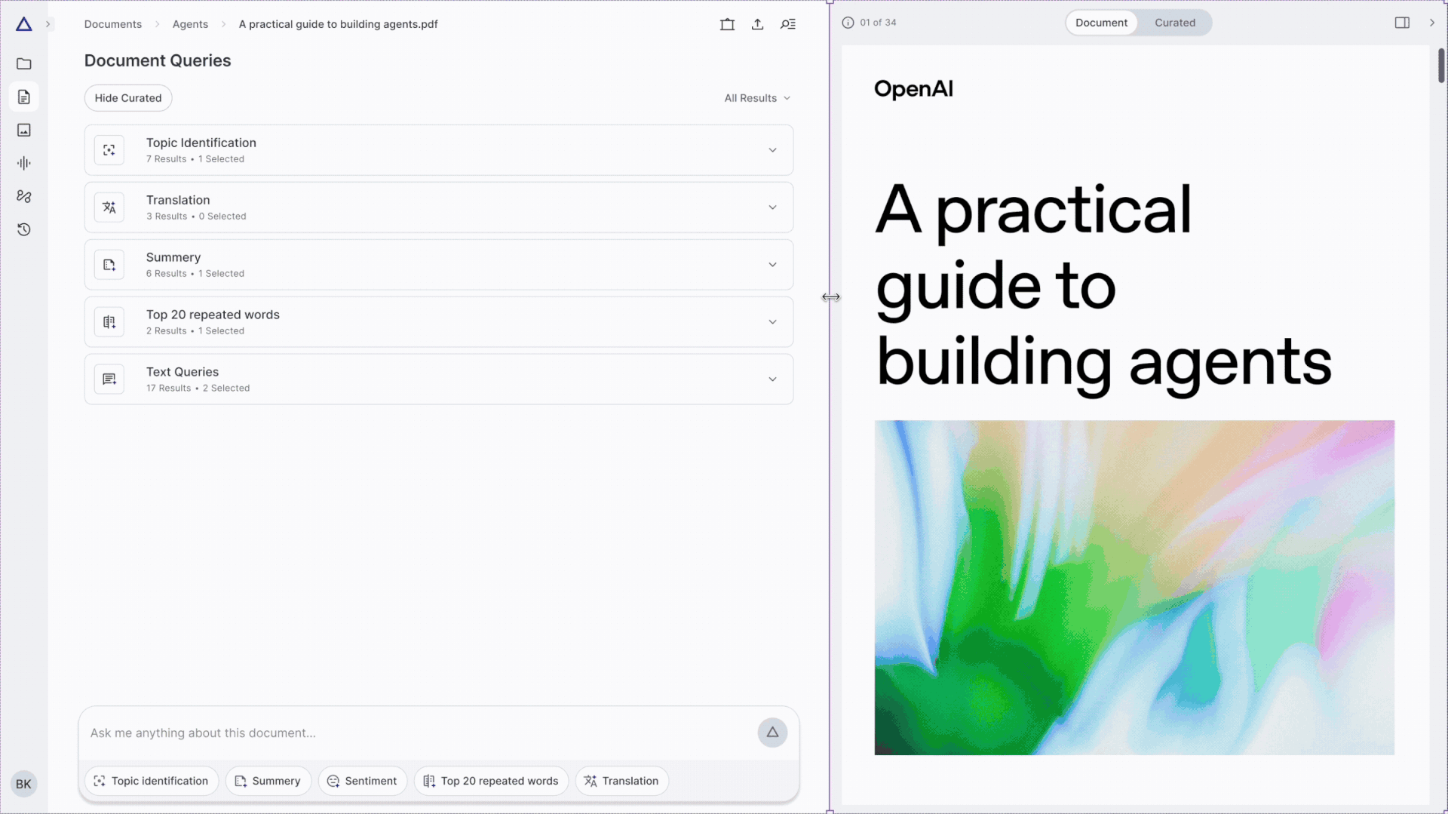Open the images icon in sidebar
This screenshot has height=814, width=1448.
(24, 131)
